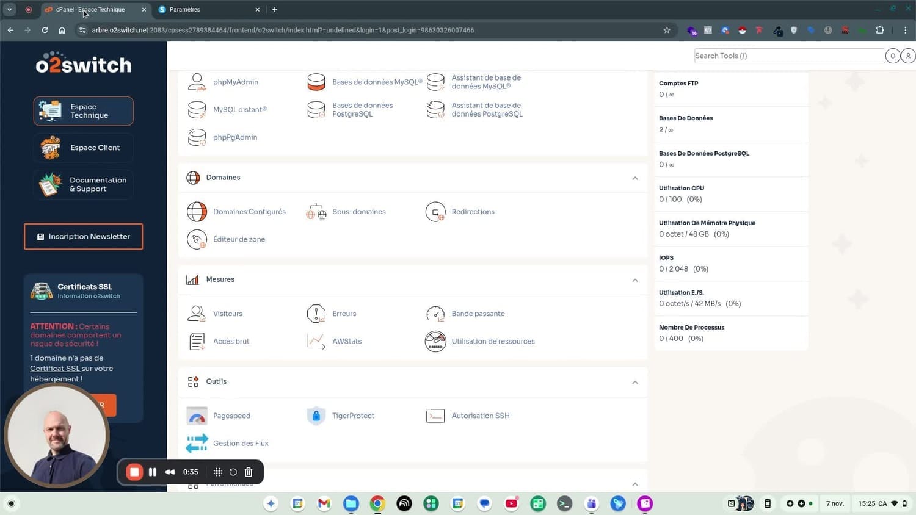Click the Search Tools input field
916x515 pixels.
[788, 56]
